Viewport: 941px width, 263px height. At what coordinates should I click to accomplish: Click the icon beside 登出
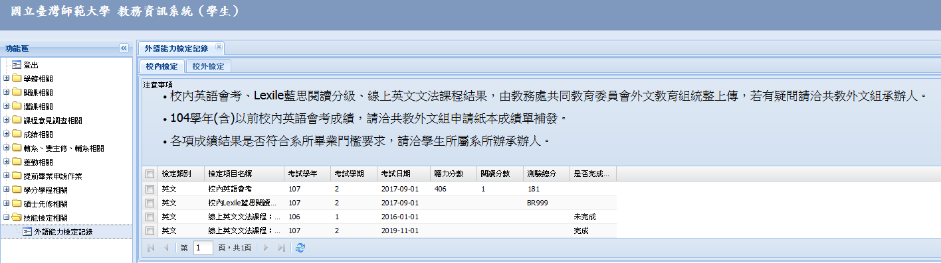[x=17, y=65]
